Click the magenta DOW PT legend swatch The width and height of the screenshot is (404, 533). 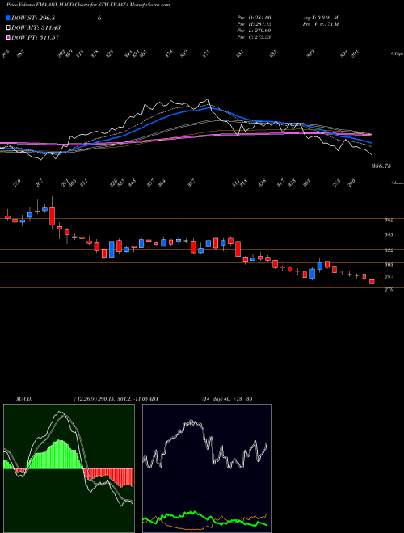pyautogui.click(x=8, y=37)
